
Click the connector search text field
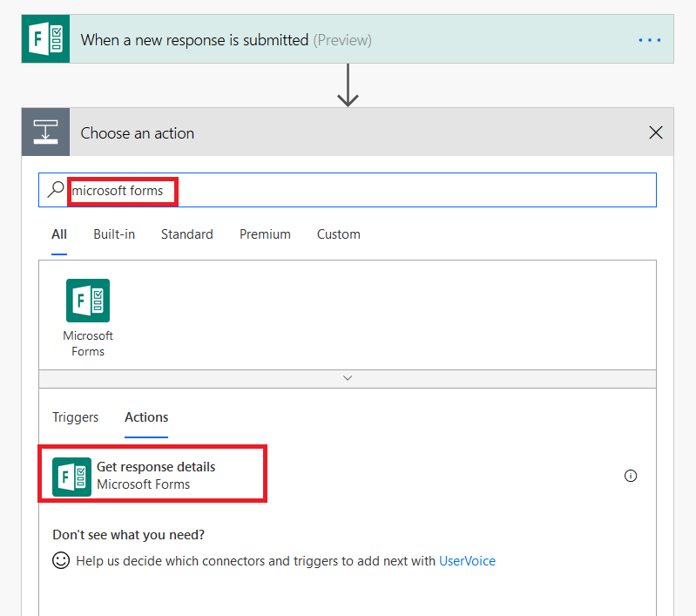coord(392,190)
